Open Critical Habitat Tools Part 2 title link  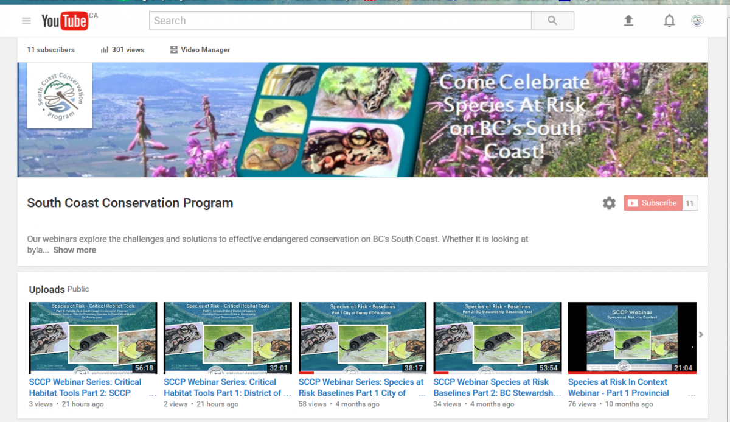[x=85, y=387]
